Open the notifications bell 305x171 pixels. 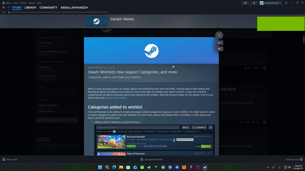[x=254, y=3]
